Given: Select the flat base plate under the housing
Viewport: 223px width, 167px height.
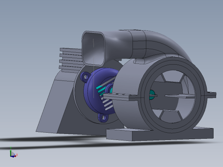Looking at the screenshot, I should [160, 134].
